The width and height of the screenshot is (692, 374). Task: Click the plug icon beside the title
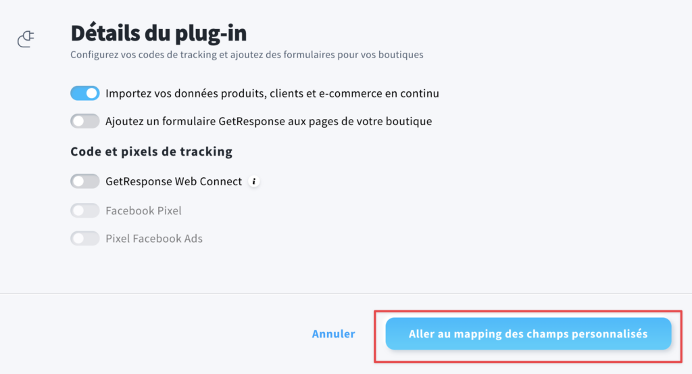click(x=26, y=39)
